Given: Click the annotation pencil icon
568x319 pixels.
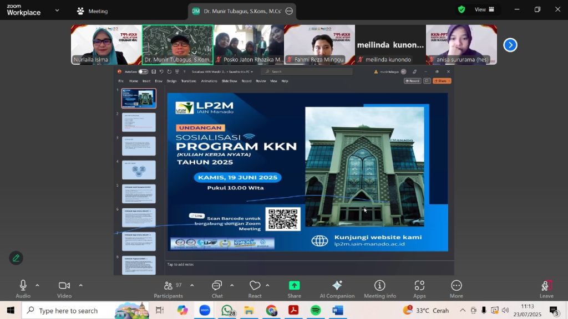Looking at the screenshot, I should [x=16, y=258].
